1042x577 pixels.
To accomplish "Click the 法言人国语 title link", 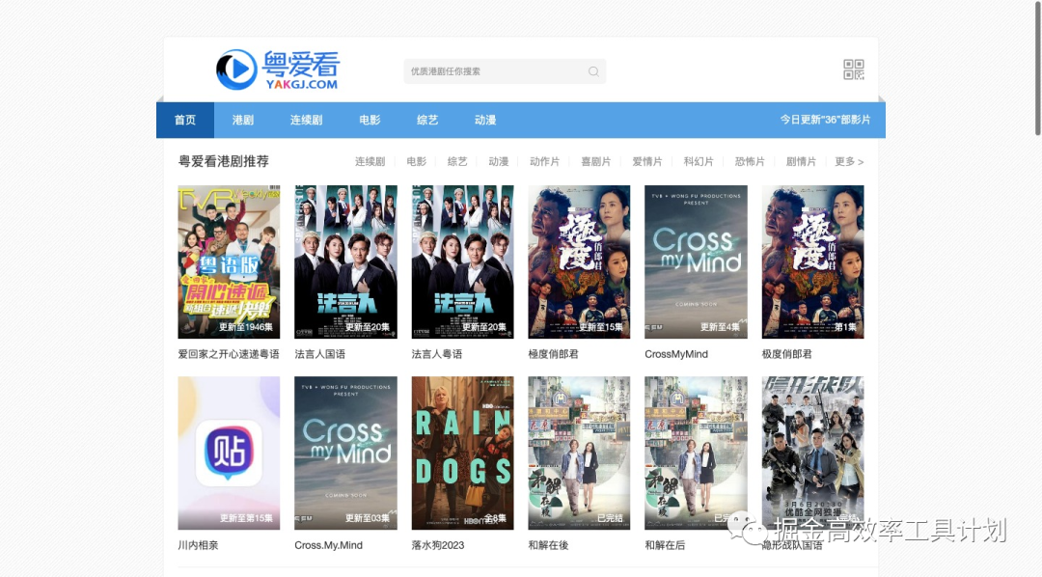I will coord(320,354).
